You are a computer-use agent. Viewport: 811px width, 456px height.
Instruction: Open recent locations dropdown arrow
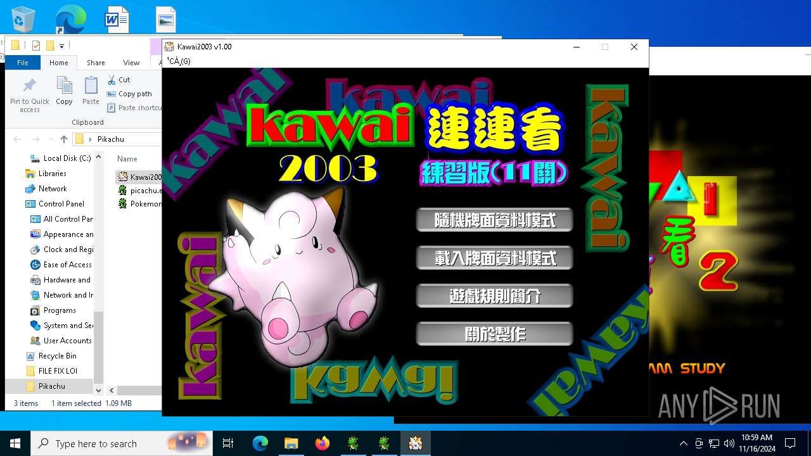(x=50, y=139)
